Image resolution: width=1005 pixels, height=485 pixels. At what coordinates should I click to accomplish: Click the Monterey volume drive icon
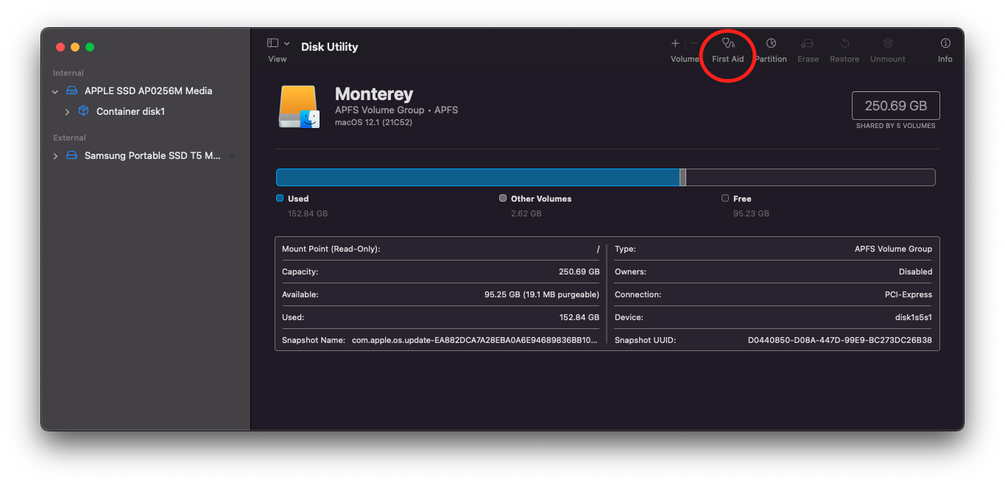(x=299, y=107)
